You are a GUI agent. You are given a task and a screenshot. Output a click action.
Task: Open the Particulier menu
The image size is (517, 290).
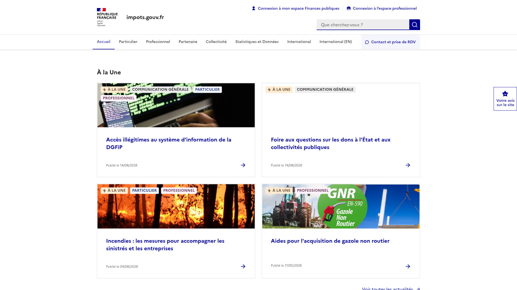click(x=128, y=42)
